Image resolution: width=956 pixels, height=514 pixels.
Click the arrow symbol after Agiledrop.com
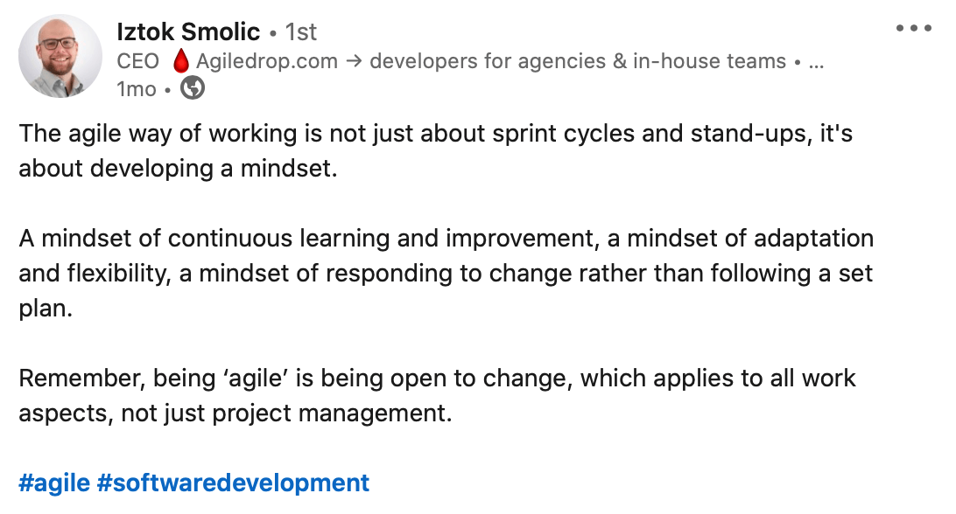pyautogui.click(x=354, y=61)
